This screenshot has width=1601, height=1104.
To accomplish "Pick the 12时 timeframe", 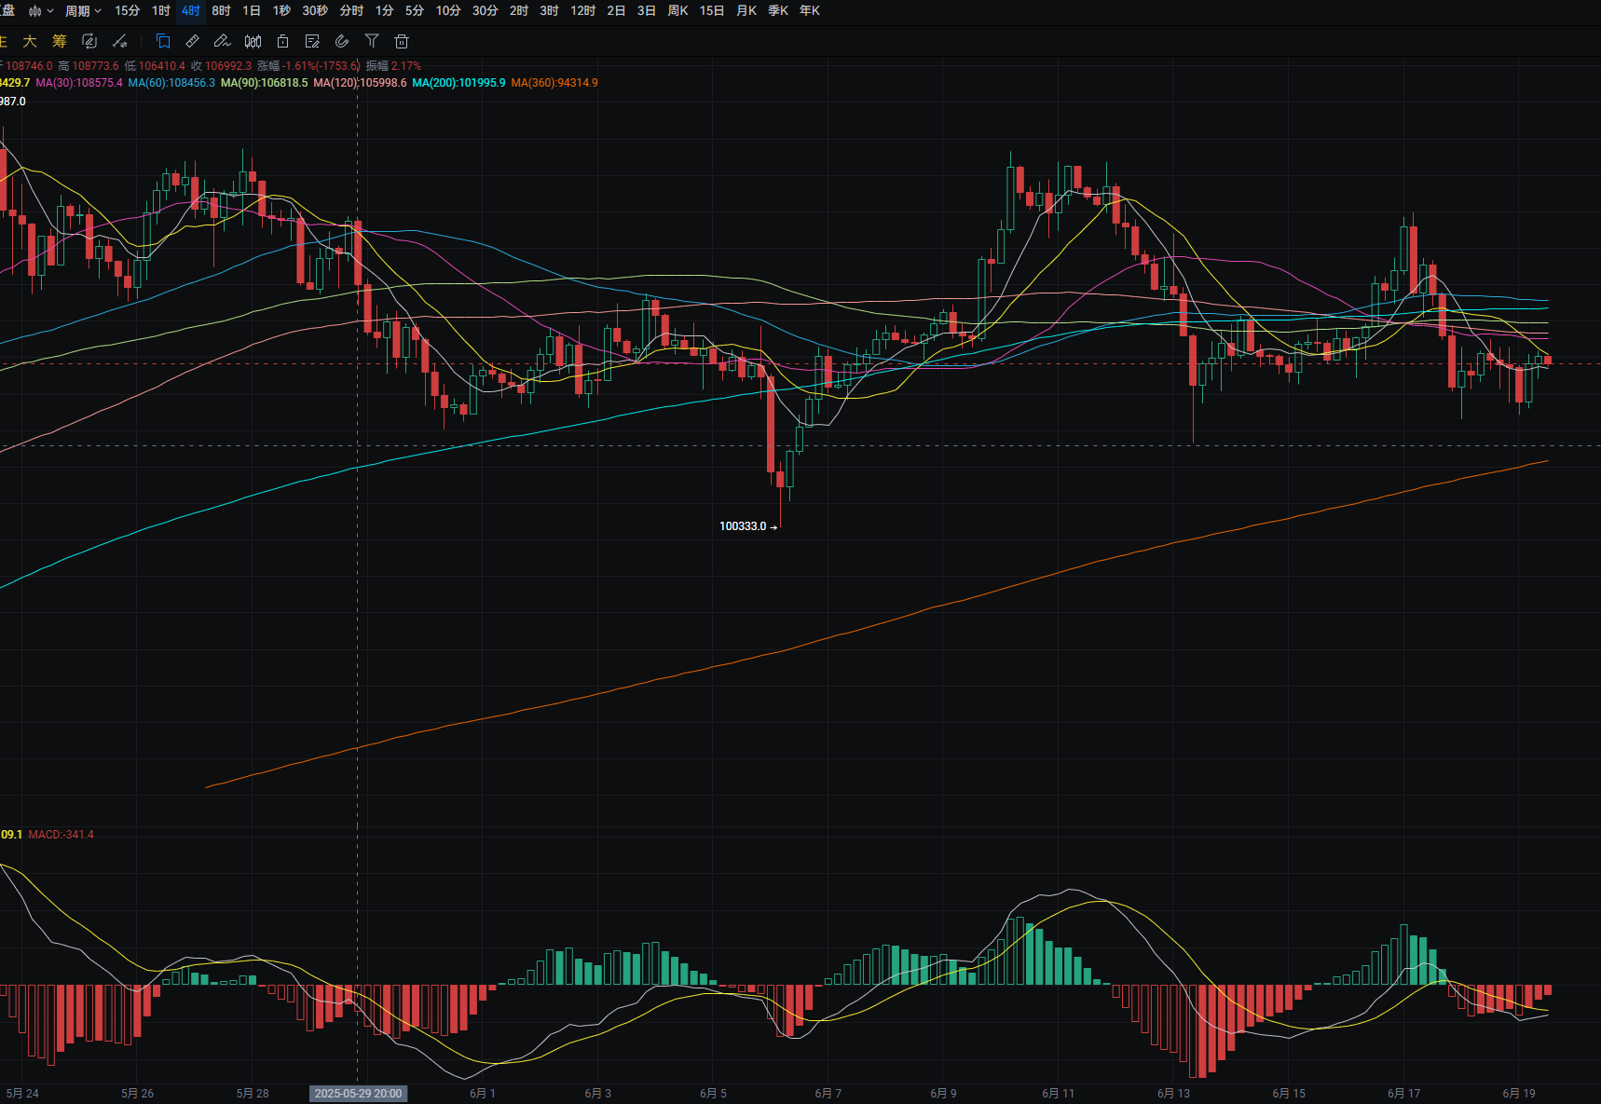I will coord(583,11).
